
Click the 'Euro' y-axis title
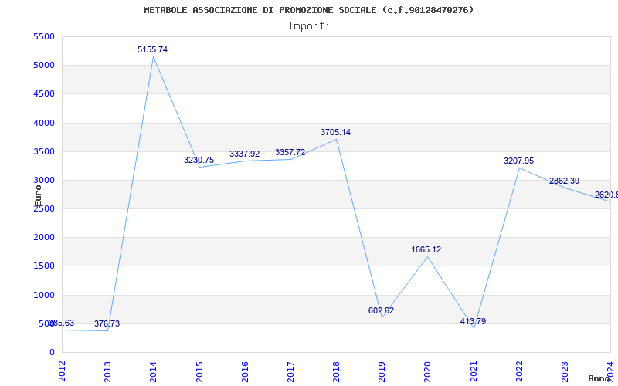[38, 195]
